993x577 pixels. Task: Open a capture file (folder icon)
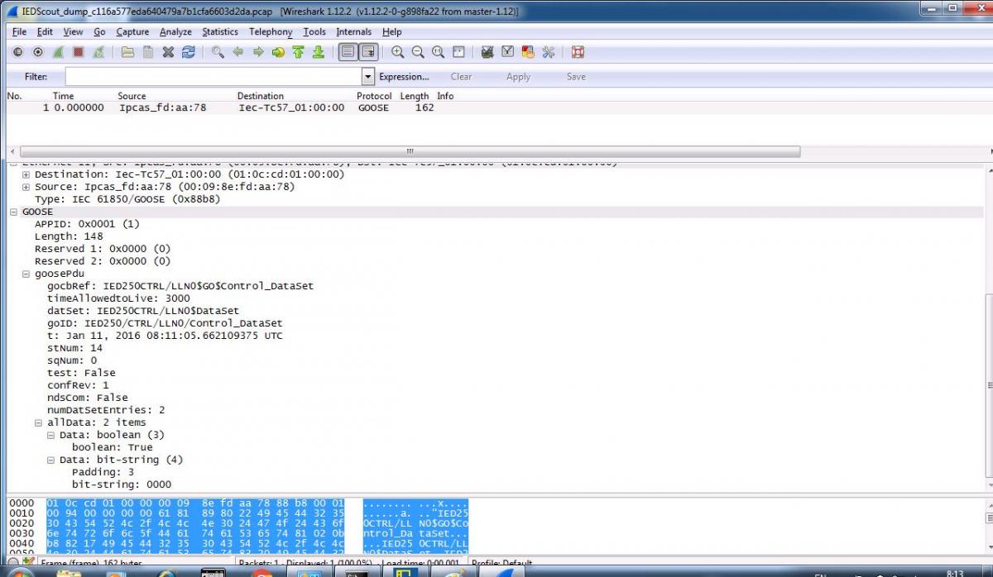point(127,52)
